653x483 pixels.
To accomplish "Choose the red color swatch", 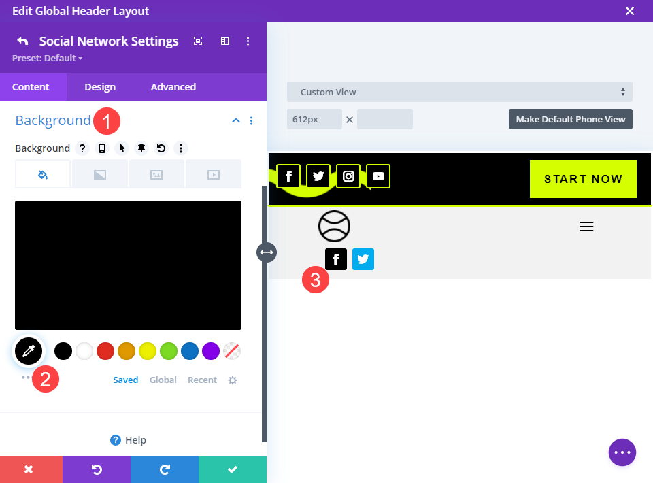I will coord(105,351).
